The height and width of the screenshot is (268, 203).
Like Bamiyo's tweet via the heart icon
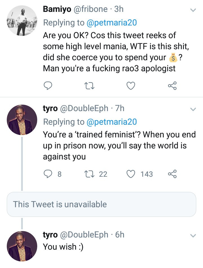[130, 86]
